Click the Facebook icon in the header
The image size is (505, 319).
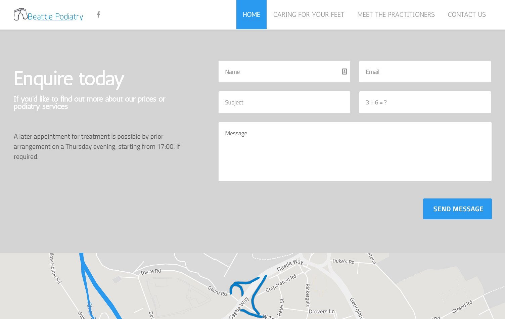(98, 14)
